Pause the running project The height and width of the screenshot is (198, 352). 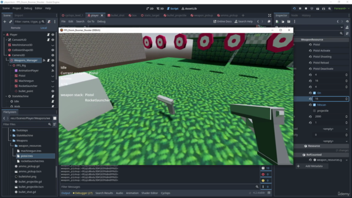300,9
